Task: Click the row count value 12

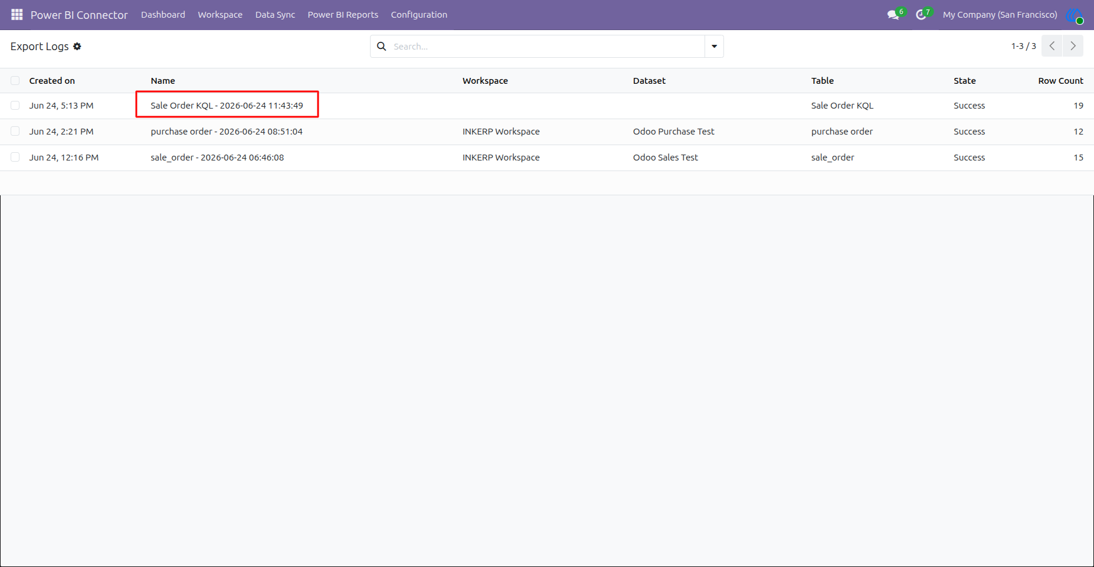Action: pos(1078,132)
